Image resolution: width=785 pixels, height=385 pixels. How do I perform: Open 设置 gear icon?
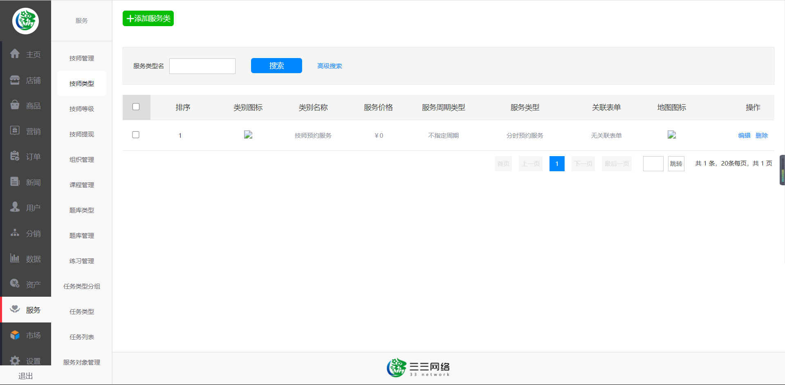(15, 360)
